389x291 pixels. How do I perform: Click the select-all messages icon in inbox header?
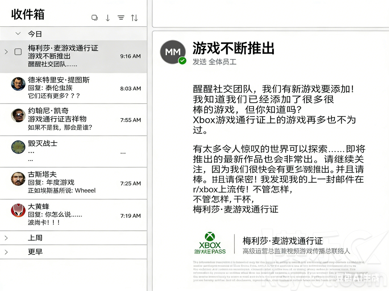click(x=95, y=18)
